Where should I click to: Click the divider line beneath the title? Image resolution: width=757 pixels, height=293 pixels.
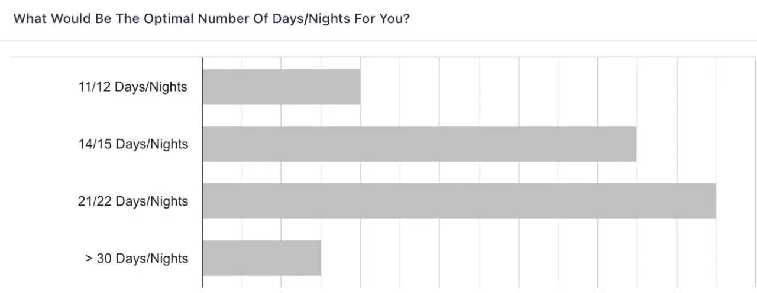378,41
